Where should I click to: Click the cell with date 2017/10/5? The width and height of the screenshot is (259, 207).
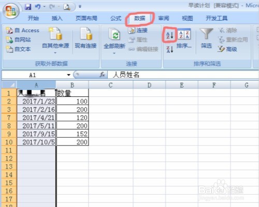[36, 142]
